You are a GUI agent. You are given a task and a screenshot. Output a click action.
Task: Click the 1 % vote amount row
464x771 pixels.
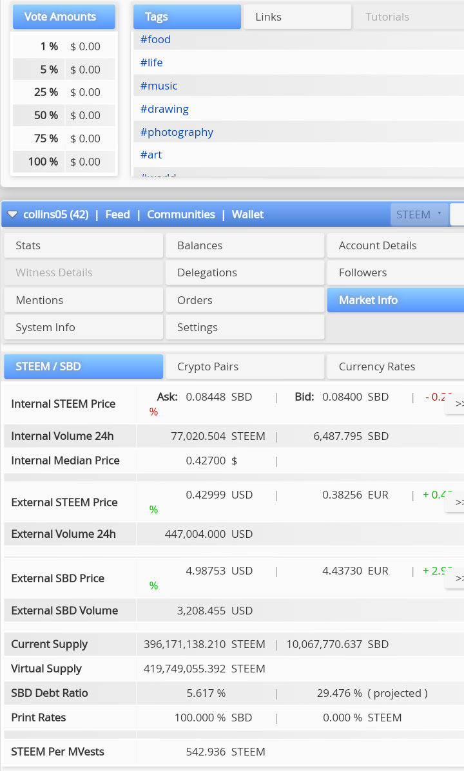tap(64, 46)
